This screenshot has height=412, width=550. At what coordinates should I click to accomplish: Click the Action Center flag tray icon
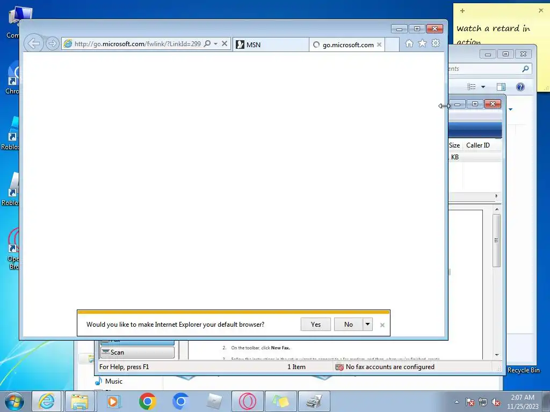pos(470,402)
